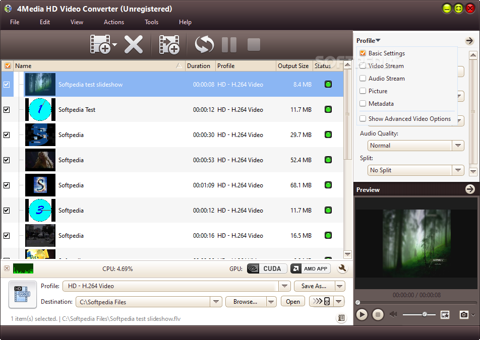The width and height of the screenshot is (480, 340).
Task: Expand the Profile panel dropdown header
Action: tap(368, 41)
